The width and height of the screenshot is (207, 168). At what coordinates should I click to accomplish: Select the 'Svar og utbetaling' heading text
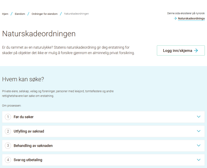28,160
